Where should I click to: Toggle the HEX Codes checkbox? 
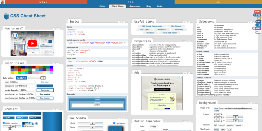pos(23,126)
